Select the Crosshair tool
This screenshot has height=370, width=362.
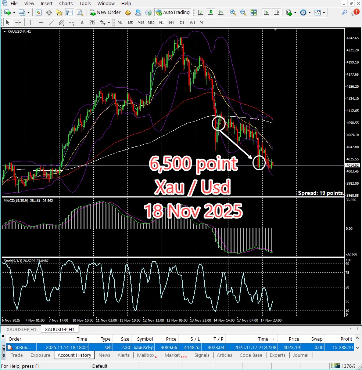(x=18, y=22)
